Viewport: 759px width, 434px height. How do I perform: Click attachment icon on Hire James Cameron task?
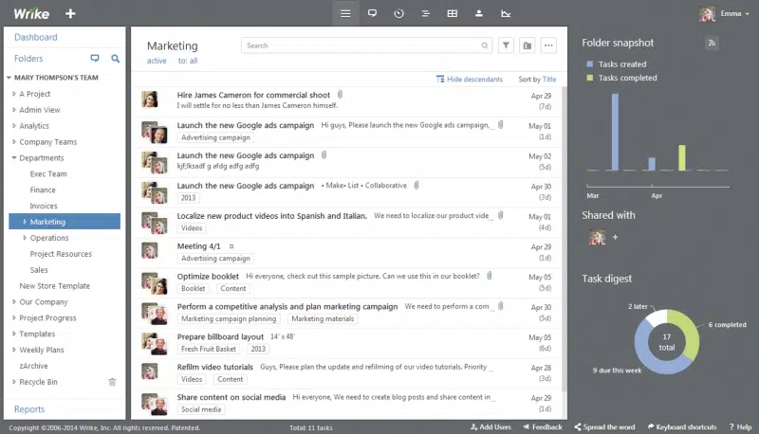point(340,94)
